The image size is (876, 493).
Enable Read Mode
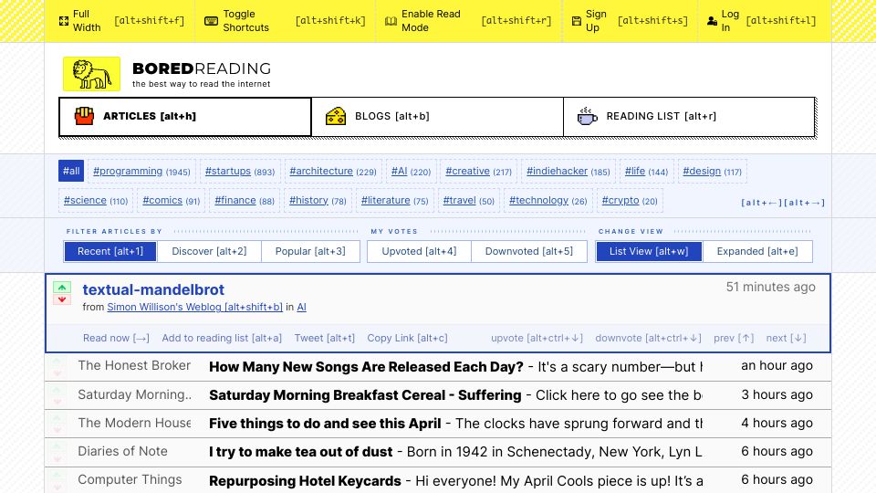tap(468, 21)
